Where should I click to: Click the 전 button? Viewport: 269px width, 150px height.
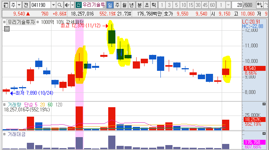point(26,5)
